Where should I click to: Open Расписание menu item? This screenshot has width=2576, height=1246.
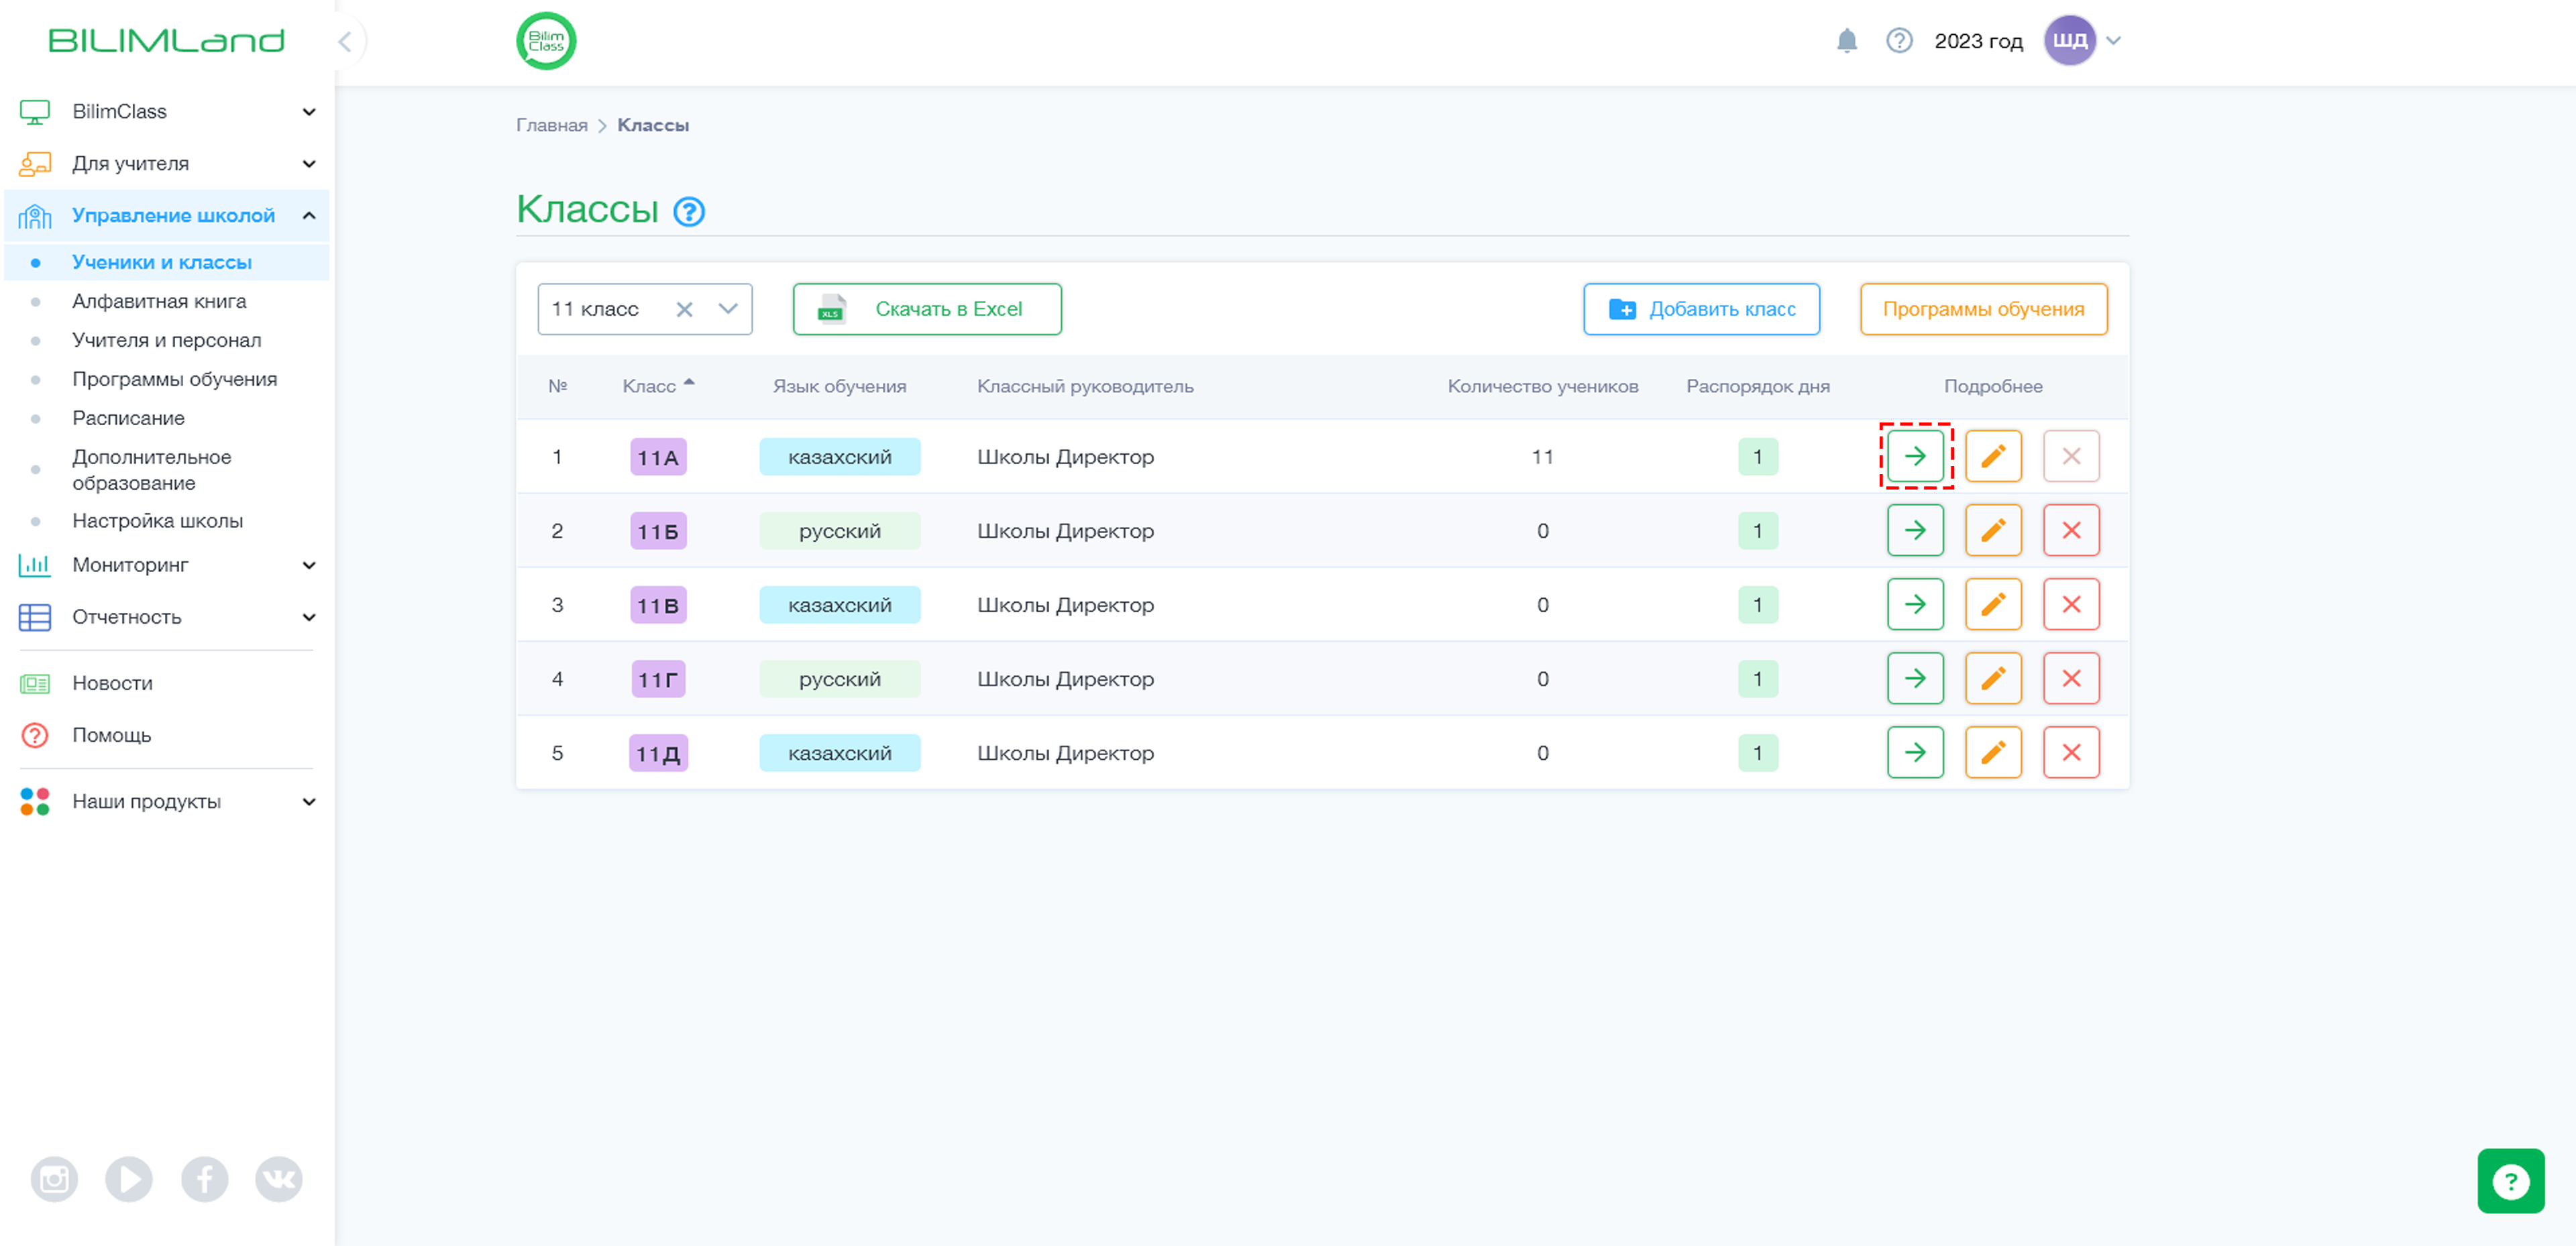pyautogui.click(x=128, y=418)
